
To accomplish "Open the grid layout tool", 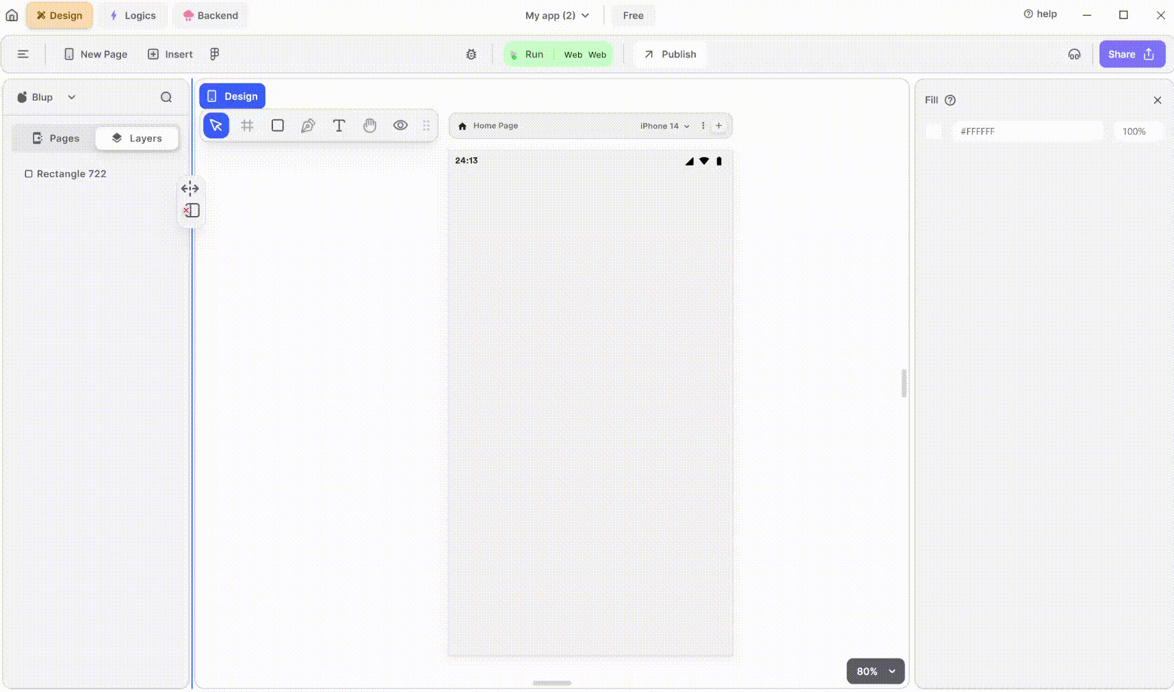I will (x=247, y=125).
